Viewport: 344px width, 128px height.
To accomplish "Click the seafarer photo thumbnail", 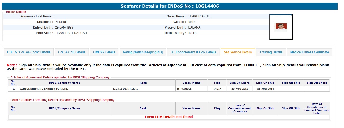I will [281, 27].
